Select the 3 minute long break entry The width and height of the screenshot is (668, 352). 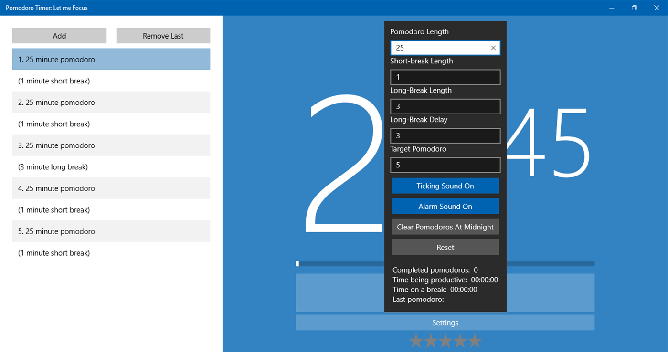tap(111, 166)
